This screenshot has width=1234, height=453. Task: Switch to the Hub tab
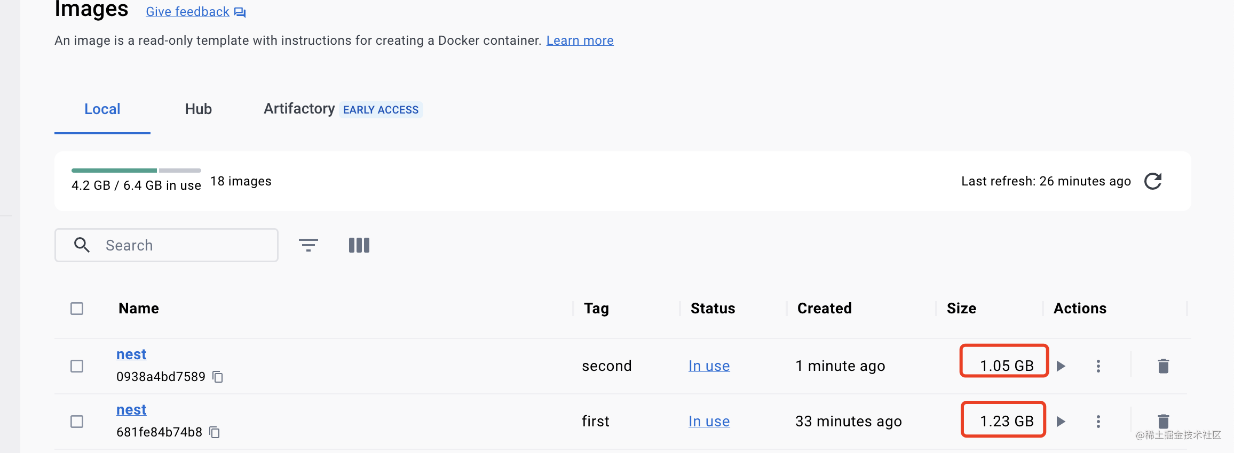click(x=199, y=109)
